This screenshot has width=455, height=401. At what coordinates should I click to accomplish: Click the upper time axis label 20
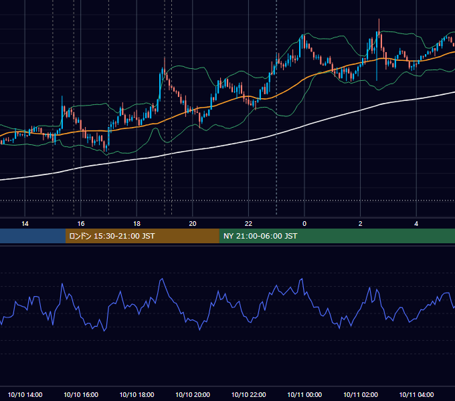[193, 224]
